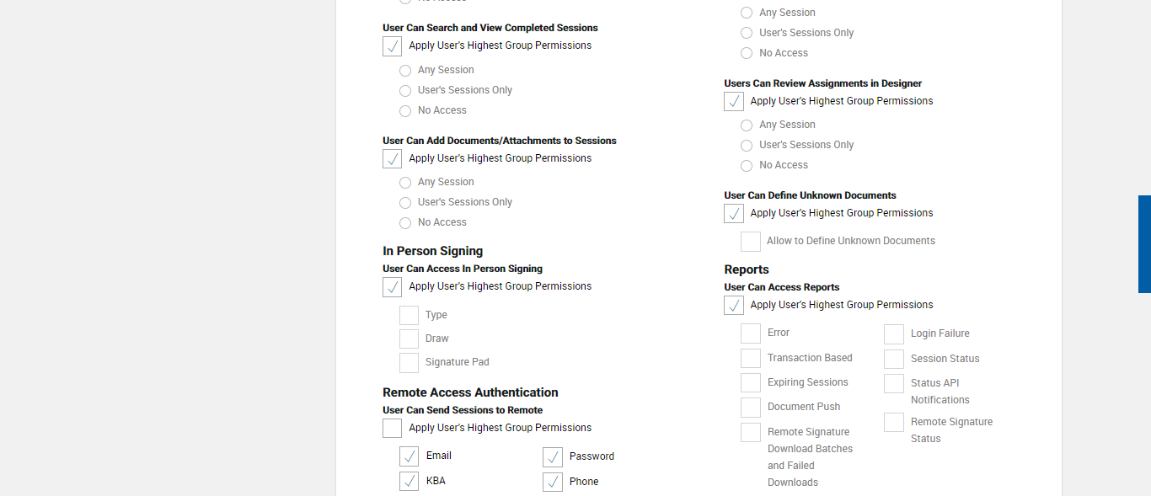Screen dimensions: 1151x496
Task: Toggle the Email authentication checkbox
Action: [410, 456]
